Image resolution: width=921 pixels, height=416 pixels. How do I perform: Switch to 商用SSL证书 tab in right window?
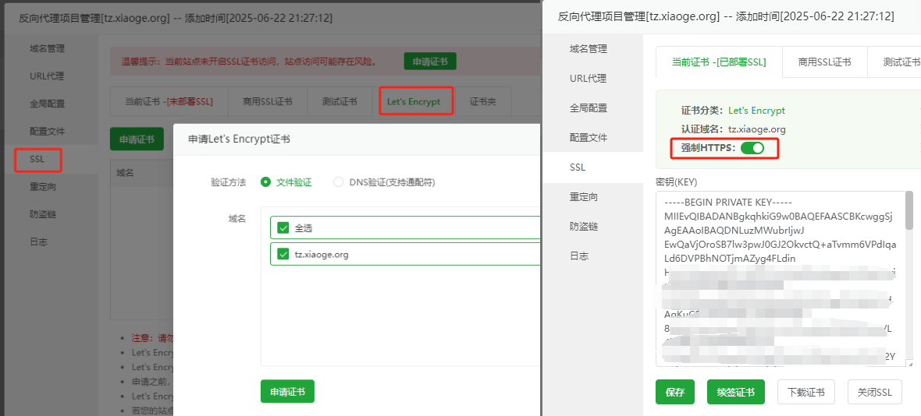825,62
